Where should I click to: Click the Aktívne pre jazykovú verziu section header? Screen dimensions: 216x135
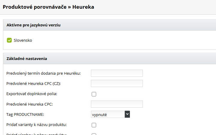(x=34, y=25)
